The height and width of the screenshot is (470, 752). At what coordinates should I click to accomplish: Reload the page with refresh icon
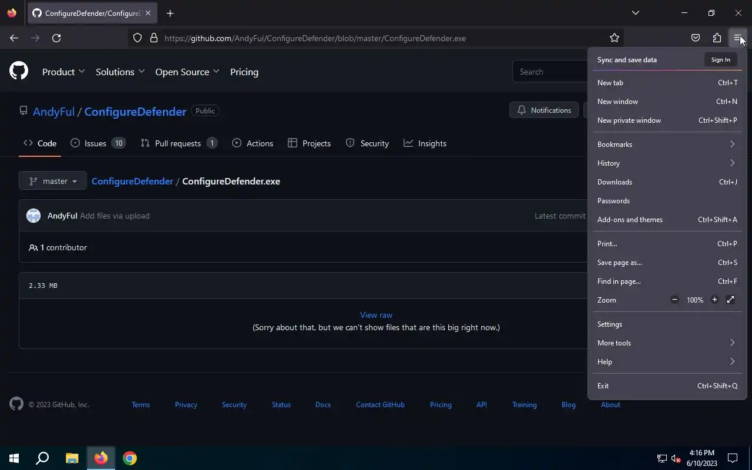tap(56, 38)
